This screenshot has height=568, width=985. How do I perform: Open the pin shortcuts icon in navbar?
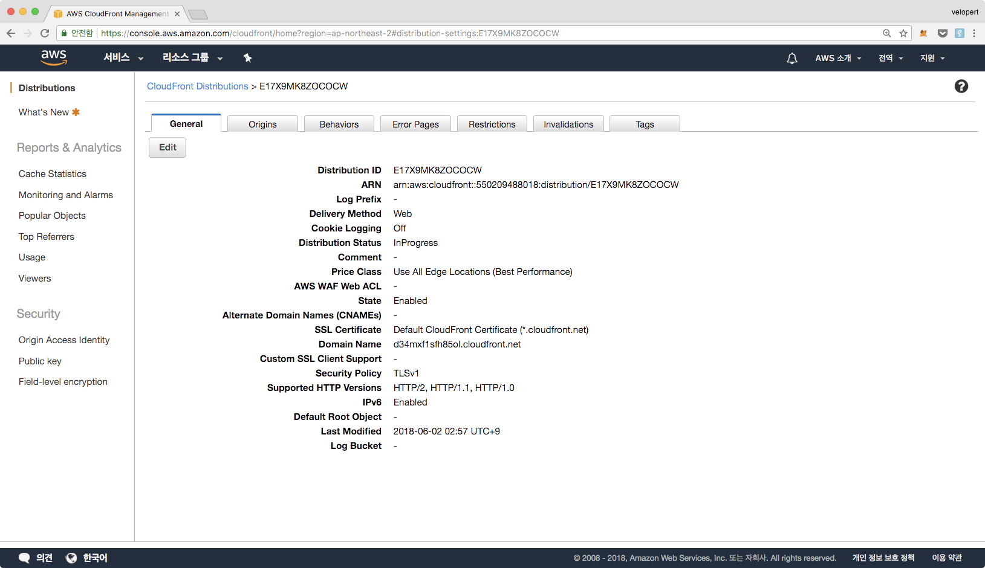(x=247, y=58)
